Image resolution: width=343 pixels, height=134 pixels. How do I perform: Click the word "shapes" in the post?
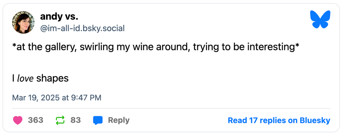click(x=53, y=79)
